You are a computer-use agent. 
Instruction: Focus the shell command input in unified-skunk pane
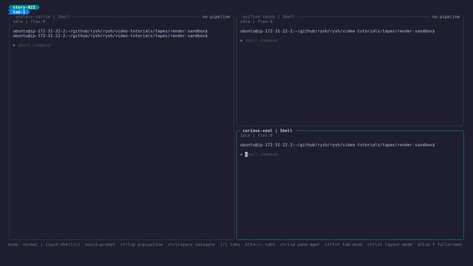261,41
